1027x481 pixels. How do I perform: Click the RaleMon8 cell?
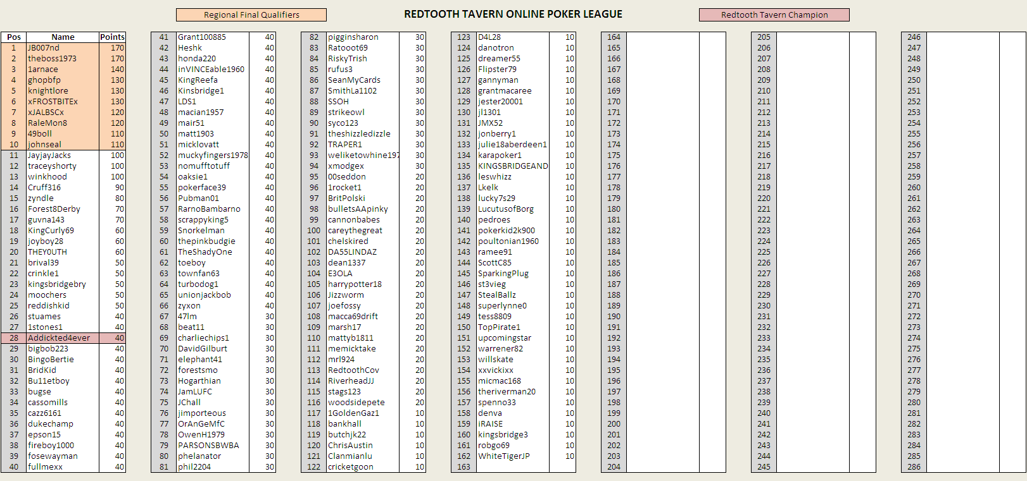coord(63,123)
